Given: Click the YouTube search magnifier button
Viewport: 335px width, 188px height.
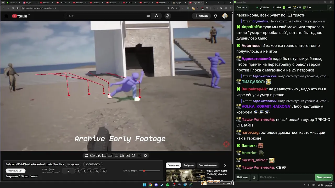Looking at the screenshot, I should click(157, 16).
